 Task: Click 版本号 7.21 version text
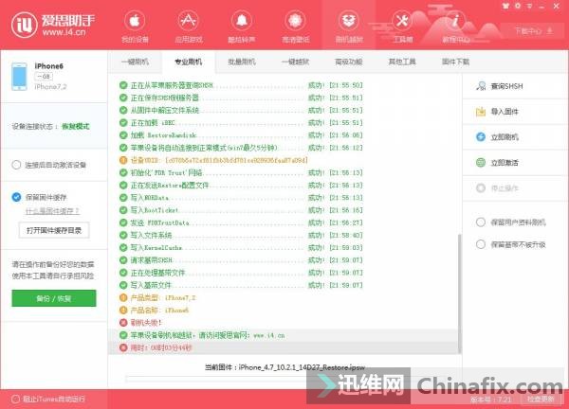(x=491, y=400)
